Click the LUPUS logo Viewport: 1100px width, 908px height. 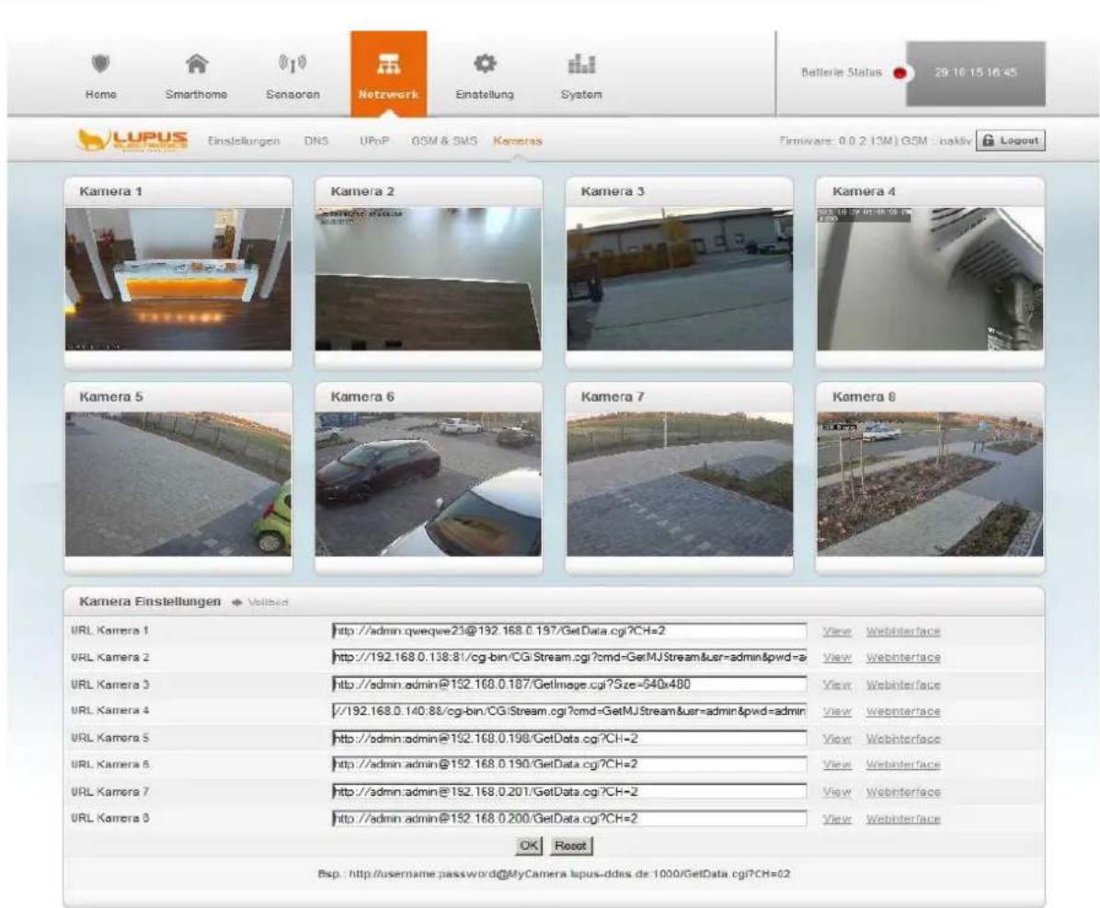point(132,141)
